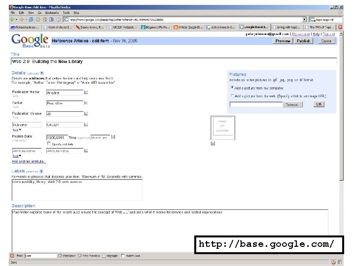Screen dimensions: 355x266
Task: Enable the Specify end date checkbox
Action: click(x=49, y=143)
